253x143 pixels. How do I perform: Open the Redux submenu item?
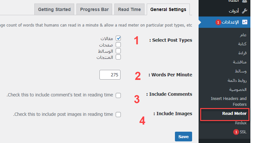click(x=241, y=123)
